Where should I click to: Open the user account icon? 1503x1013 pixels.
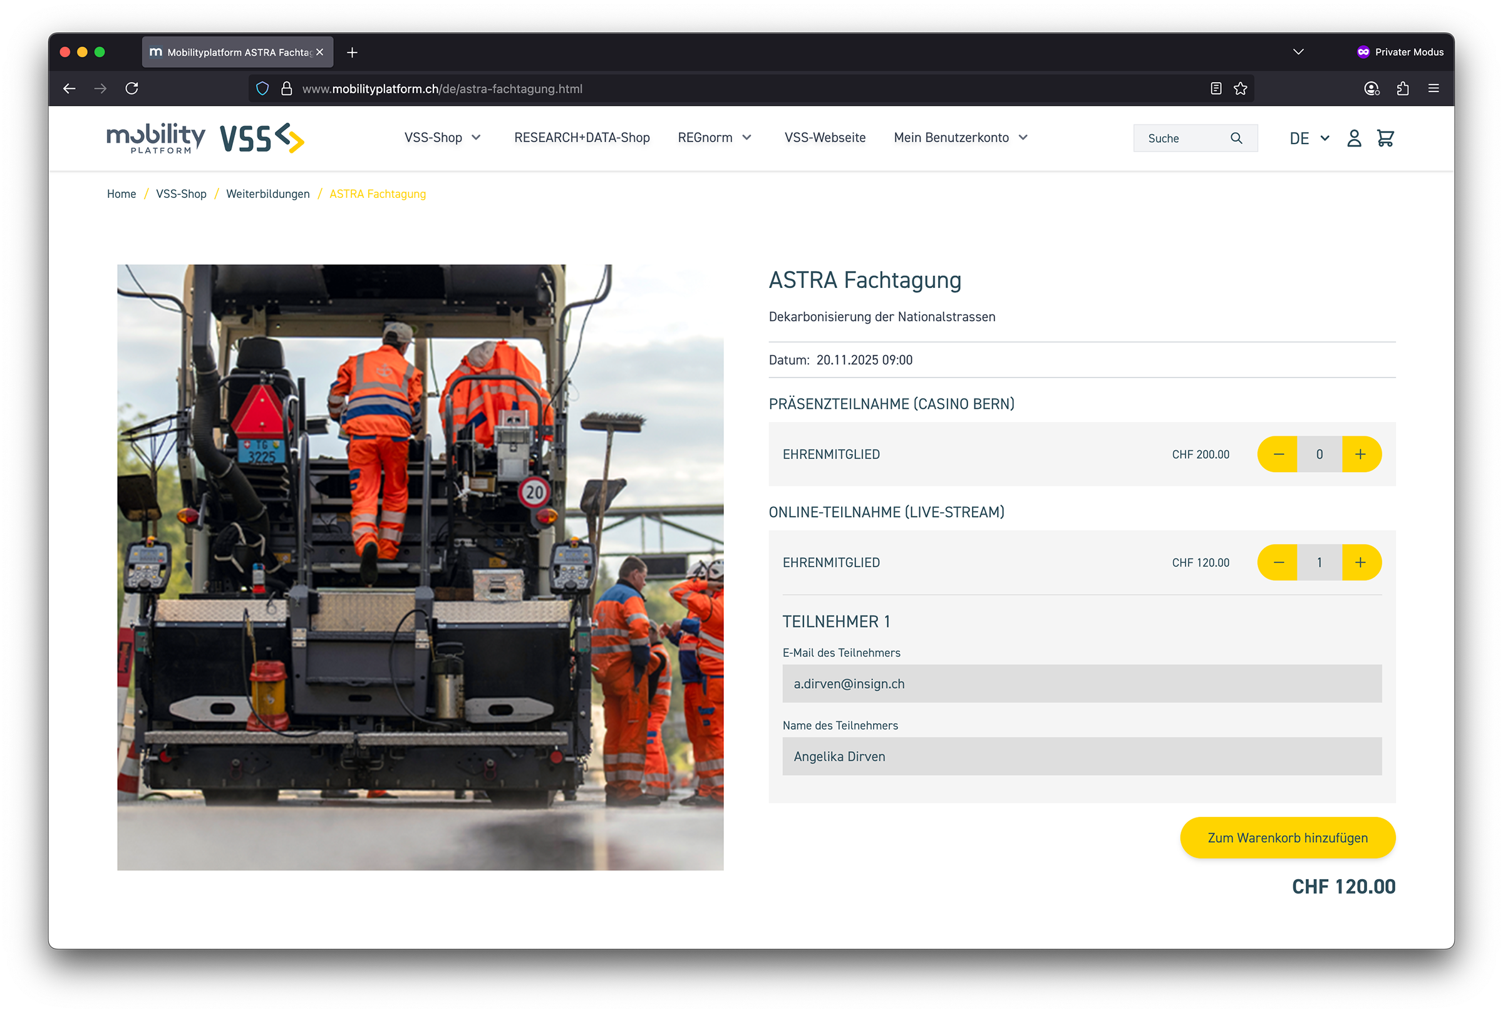pyautogui.click(x=1354, y=138)
